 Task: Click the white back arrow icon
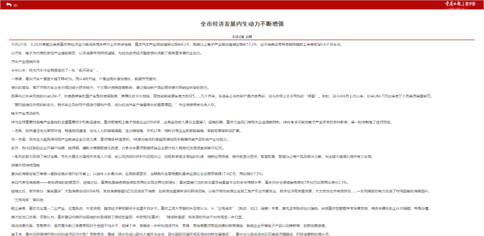(x=7, y=5)
